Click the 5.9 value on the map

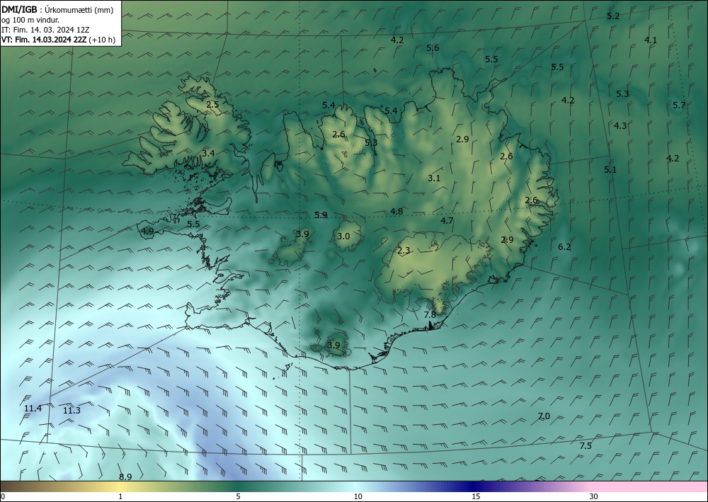click(x=321, y=215)
